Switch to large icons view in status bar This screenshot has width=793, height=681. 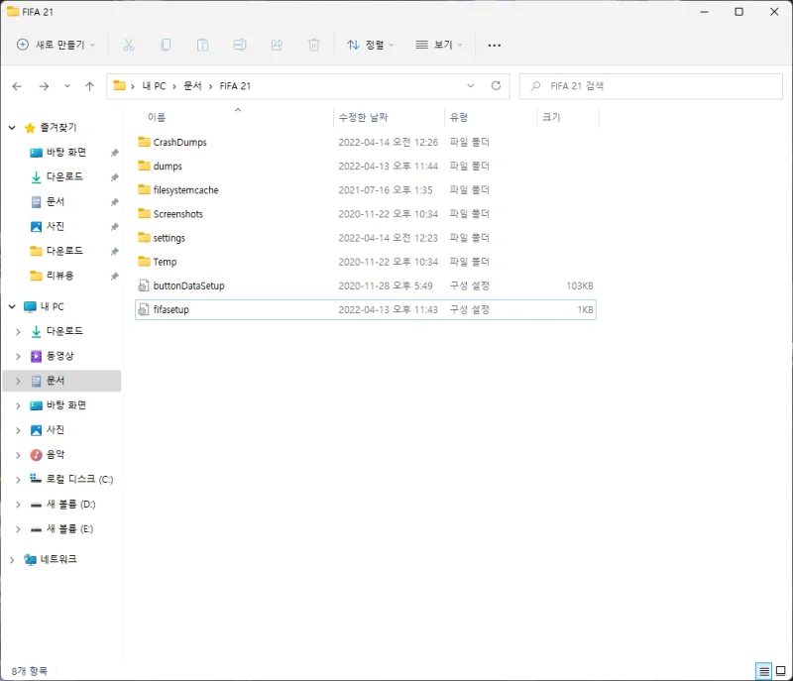tap(781, 671)
